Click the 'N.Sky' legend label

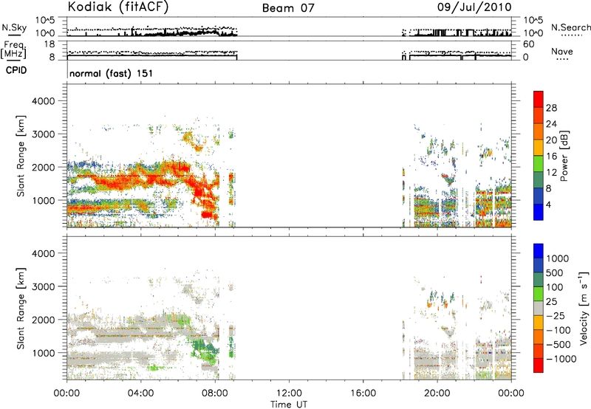tap(14, 27)
